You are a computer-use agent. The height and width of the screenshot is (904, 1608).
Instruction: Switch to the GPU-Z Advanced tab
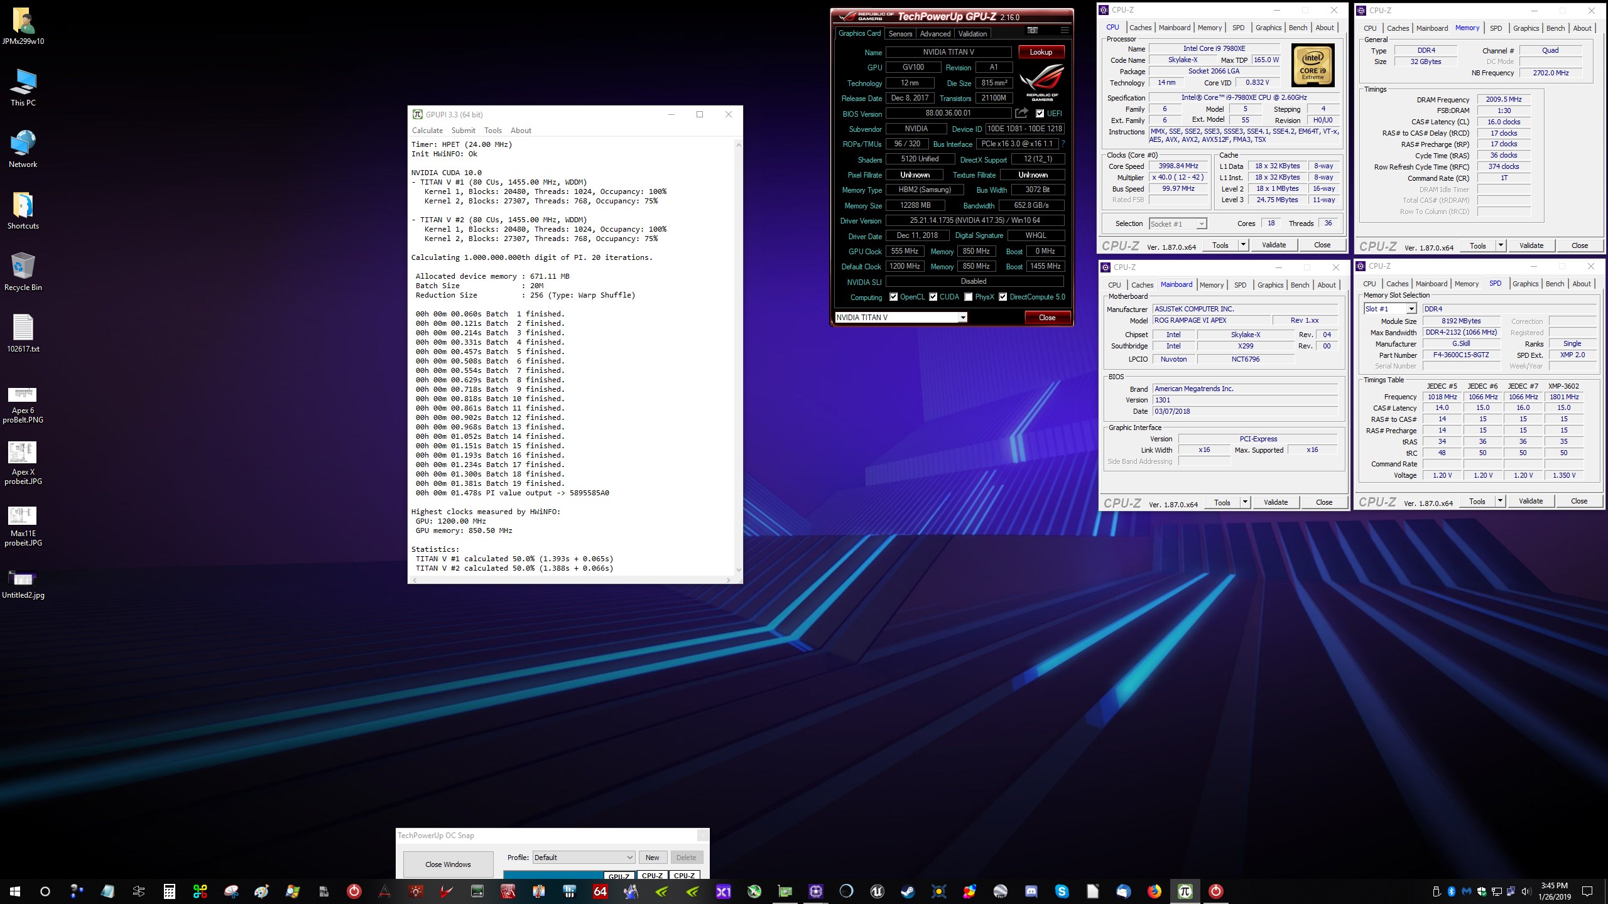click(x=935, y=34)
